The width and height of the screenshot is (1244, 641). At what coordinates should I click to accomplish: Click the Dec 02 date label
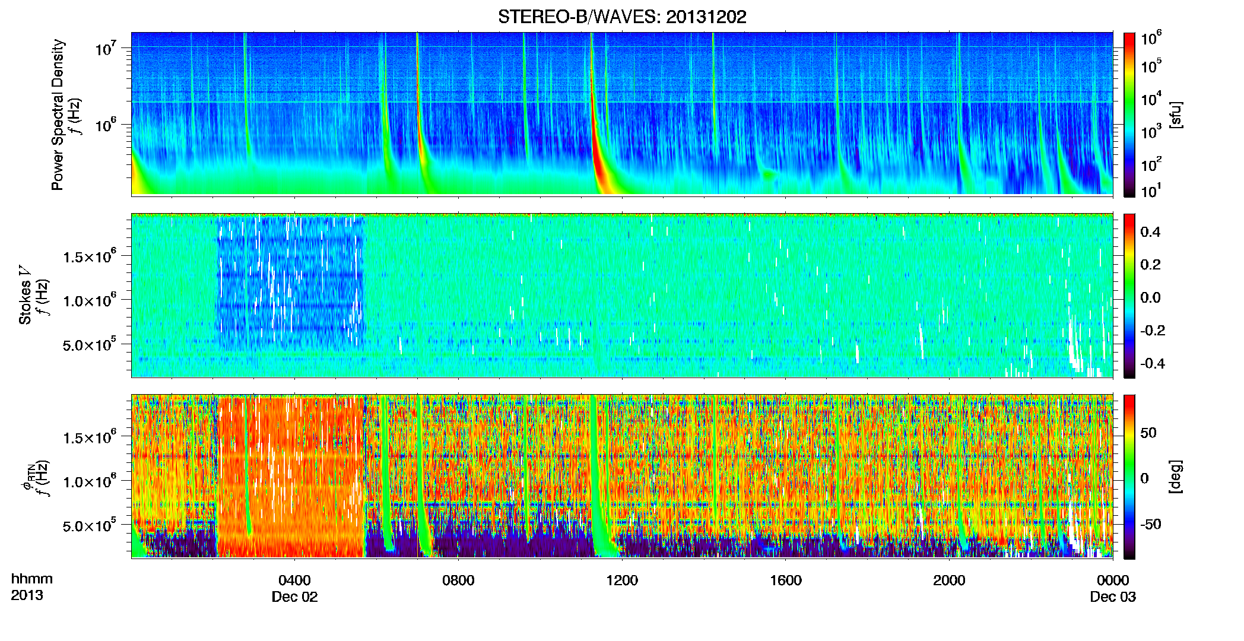(x=294, y=596)
